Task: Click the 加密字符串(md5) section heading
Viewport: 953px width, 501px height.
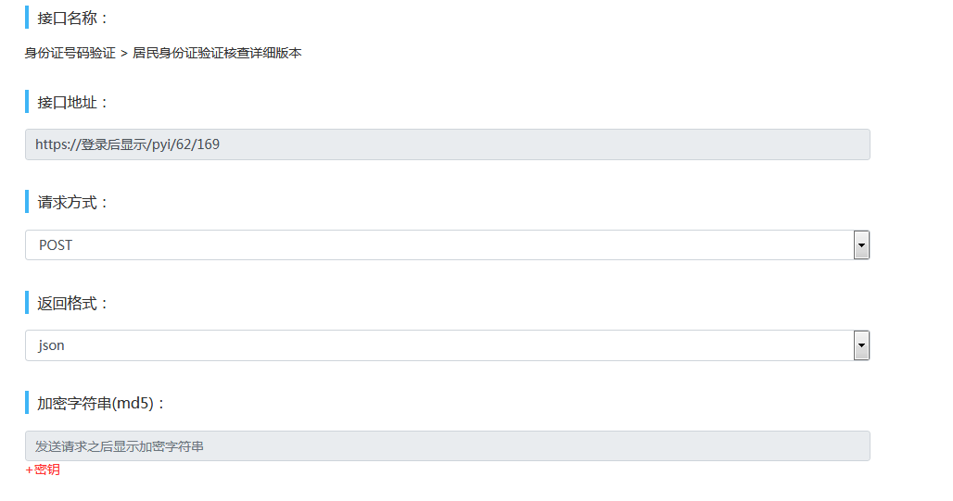Action: point(101,403)
